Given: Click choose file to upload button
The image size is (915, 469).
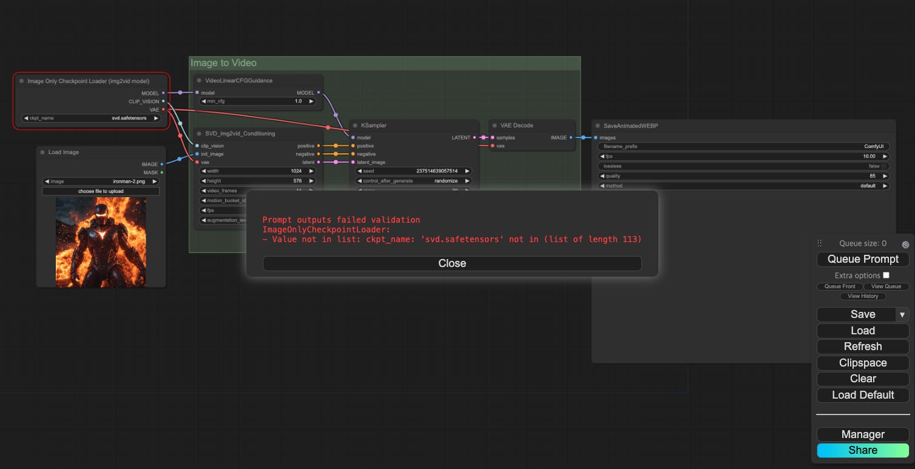Looking at the screenshot, I should (101, 191).
